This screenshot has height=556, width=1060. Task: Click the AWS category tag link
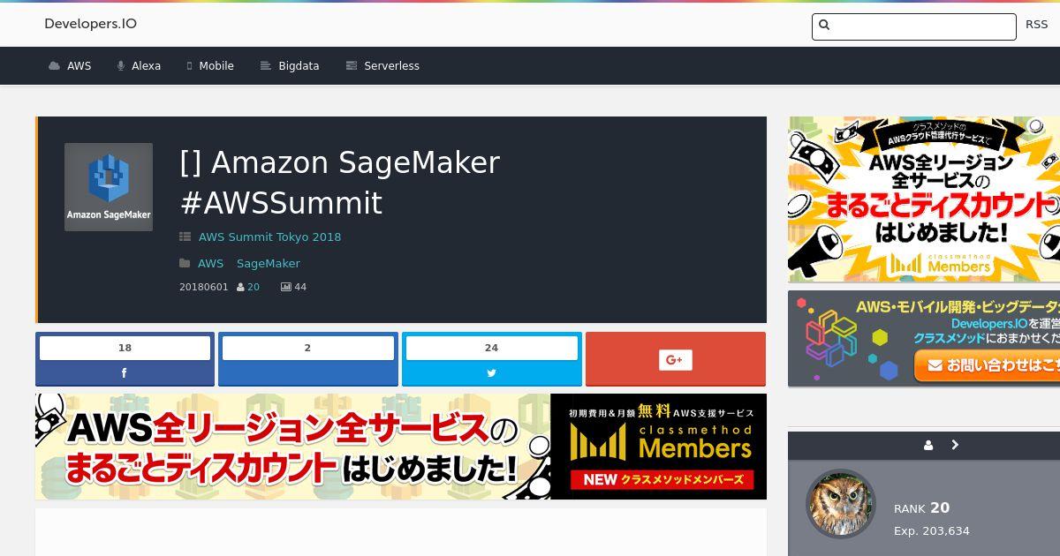pos(211,263)
